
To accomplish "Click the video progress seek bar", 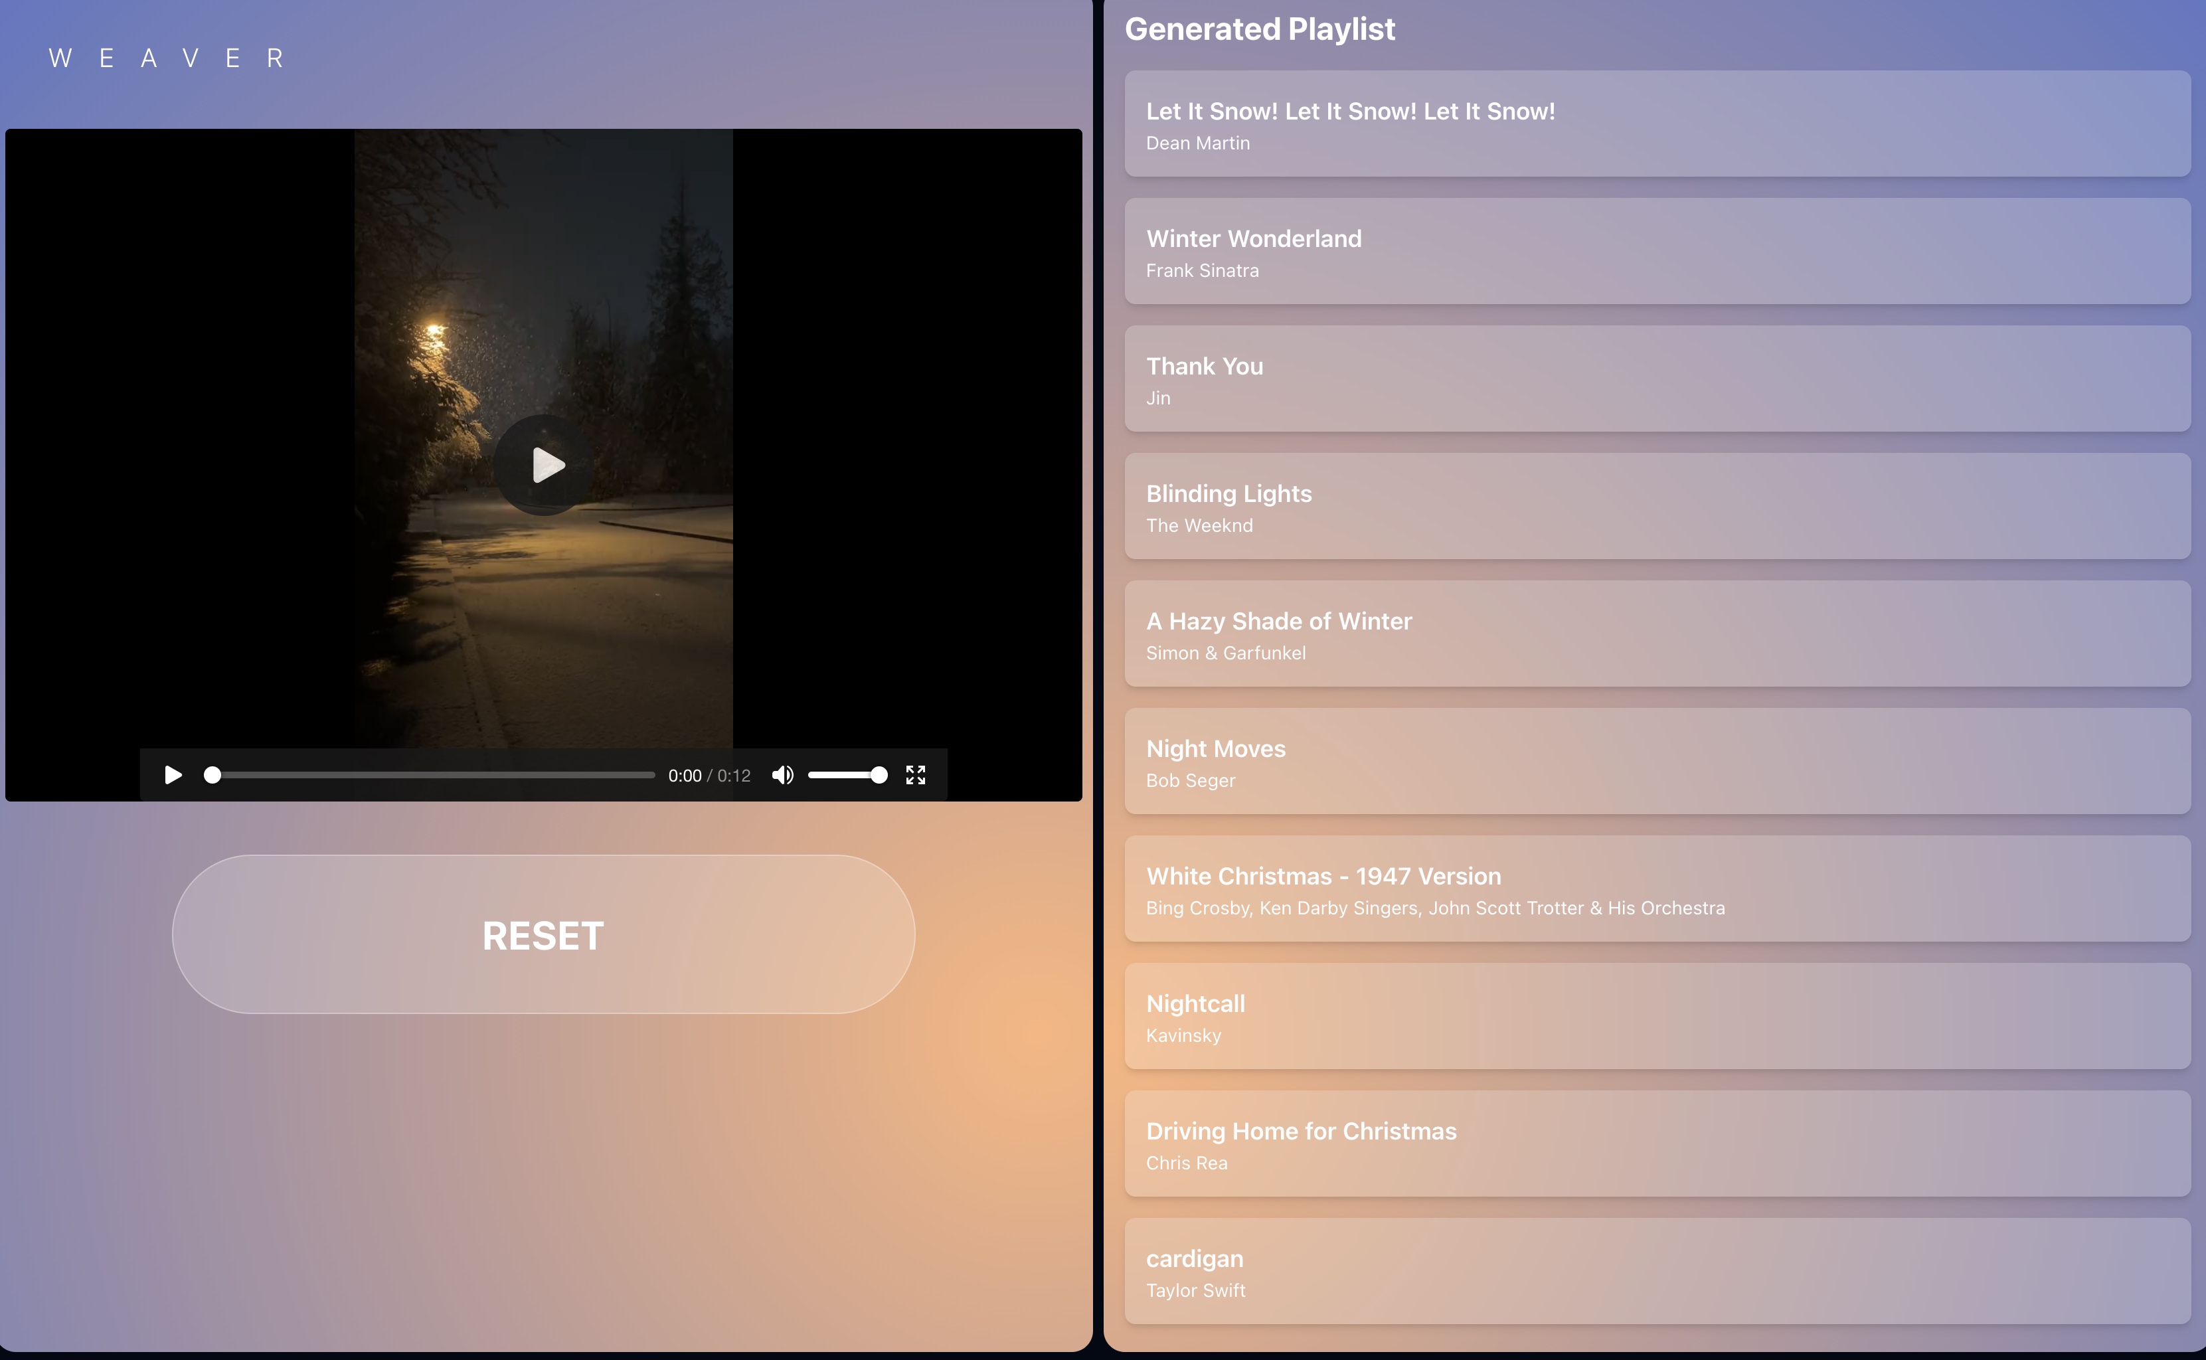I will (432, 776).
